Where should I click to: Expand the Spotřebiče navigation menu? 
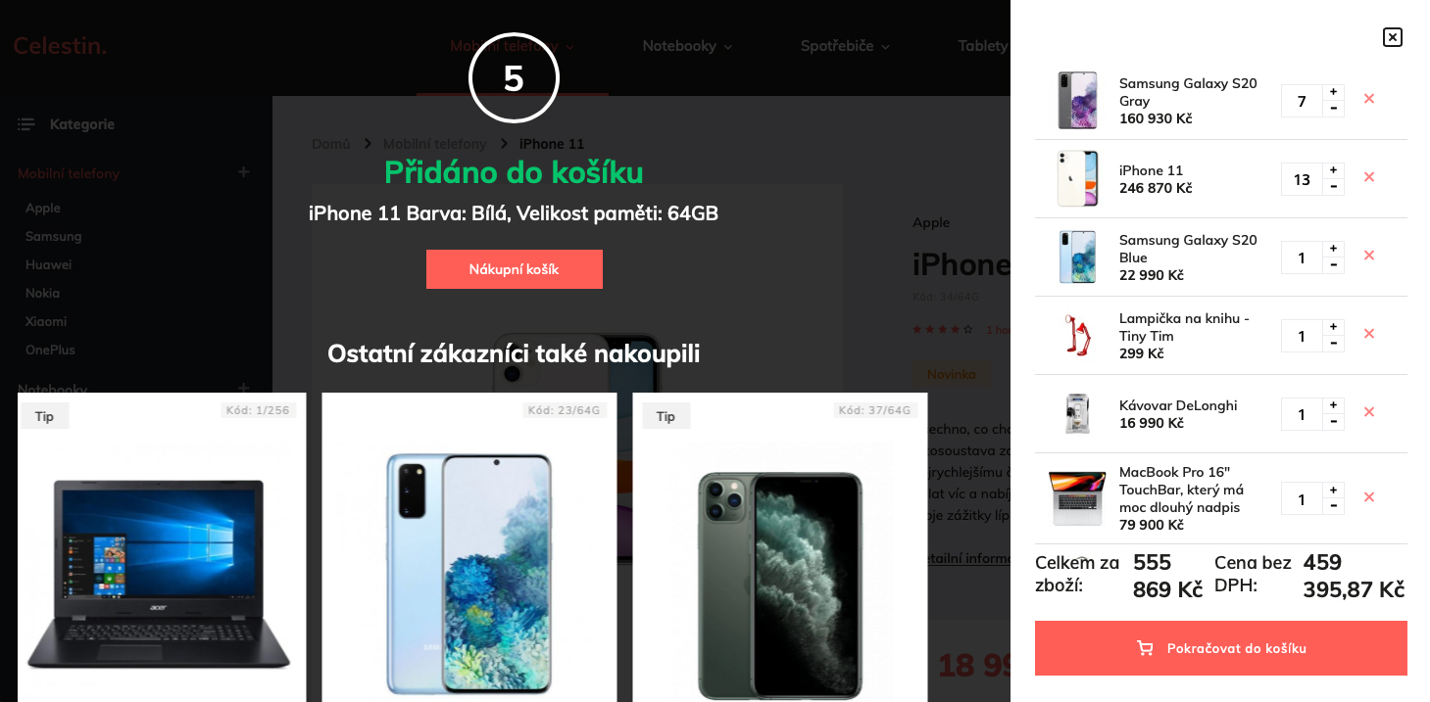[x=845, y=46]
